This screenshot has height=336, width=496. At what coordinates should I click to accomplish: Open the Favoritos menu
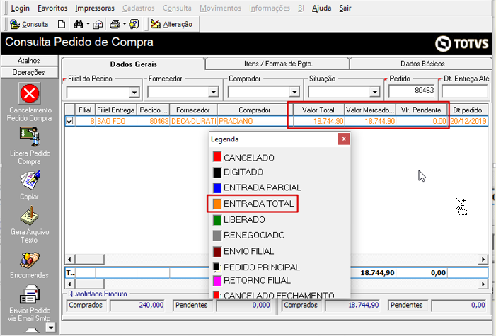click(52, 8)
